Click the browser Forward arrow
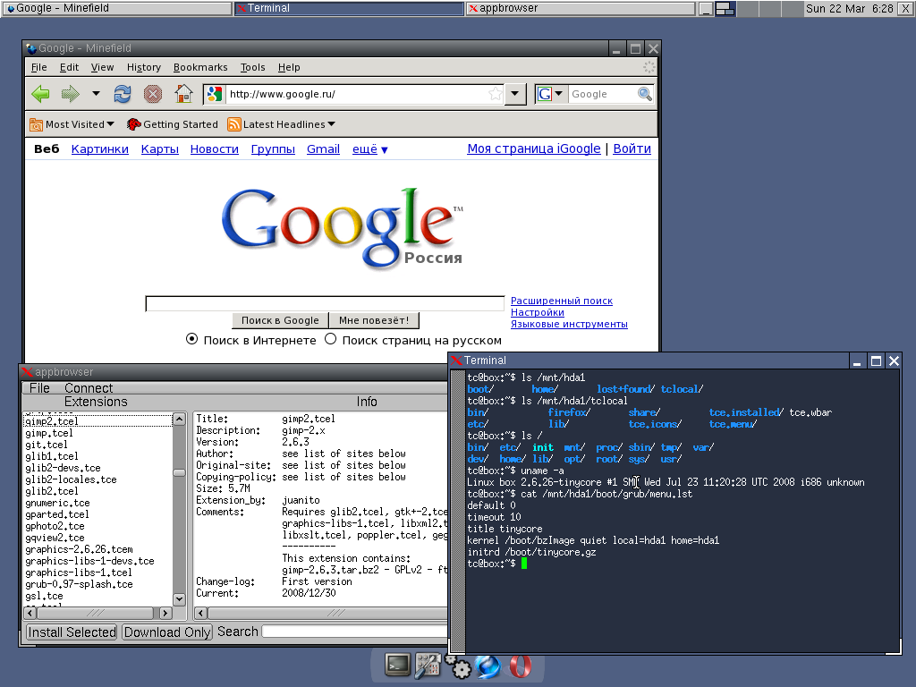Image resolution: width=916 pixels, height=687 pixels. click(x=70, y=93)
